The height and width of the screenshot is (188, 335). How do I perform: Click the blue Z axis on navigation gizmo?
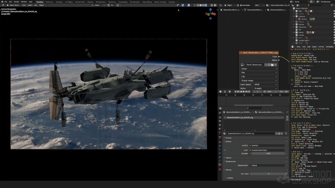click(211, 10)
